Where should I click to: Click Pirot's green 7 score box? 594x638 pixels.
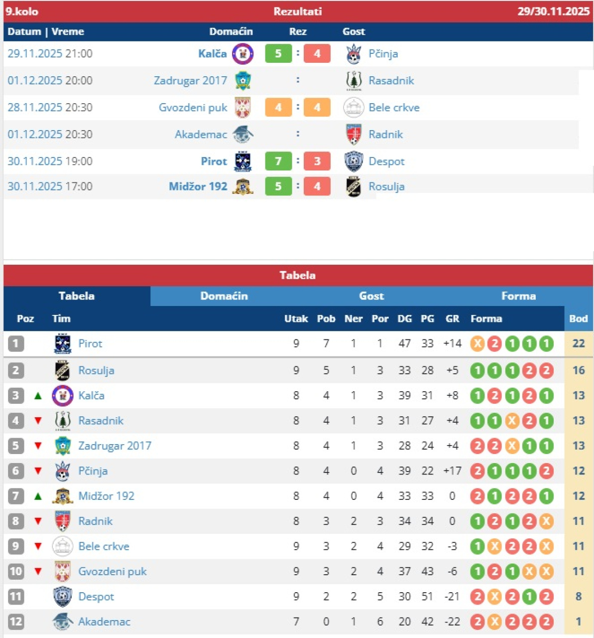click(278, 161)
